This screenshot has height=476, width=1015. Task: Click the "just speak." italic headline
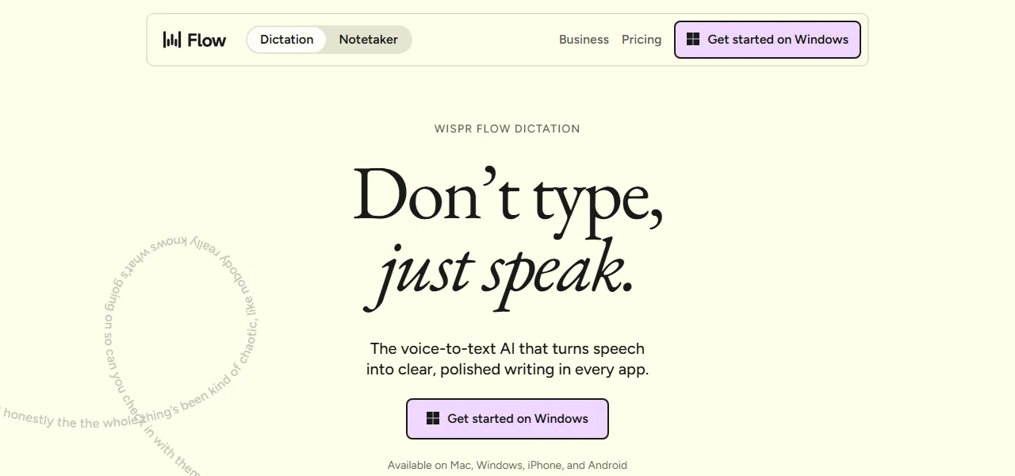(500, 274)
